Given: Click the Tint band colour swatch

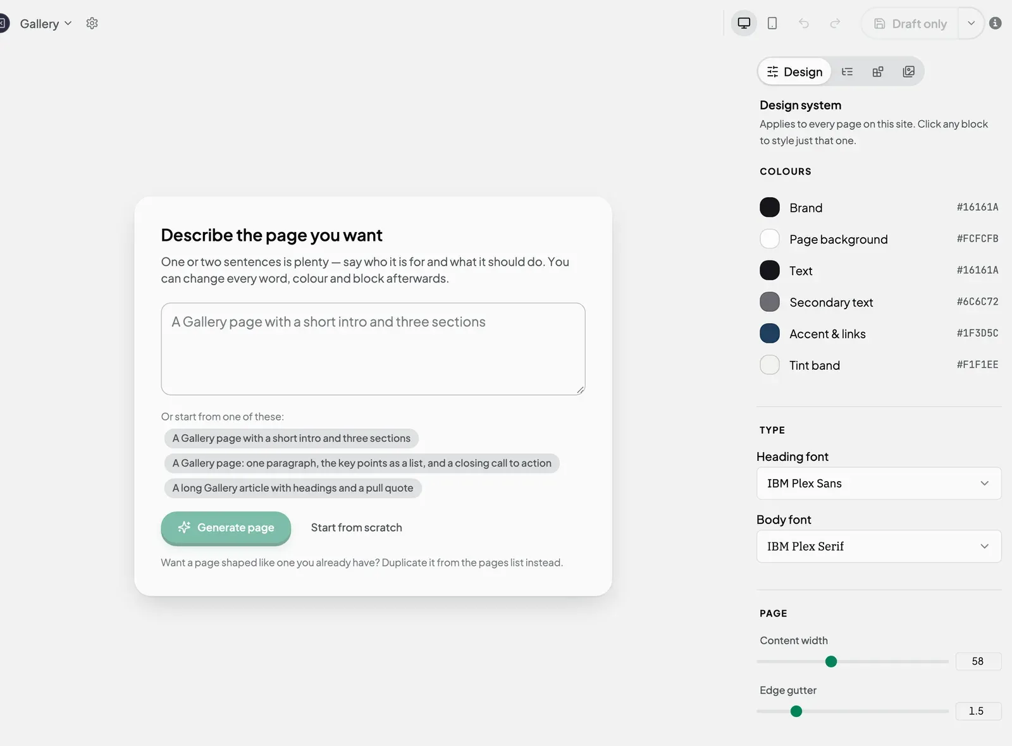Looking at the screenshot, I should click(770, 365).
